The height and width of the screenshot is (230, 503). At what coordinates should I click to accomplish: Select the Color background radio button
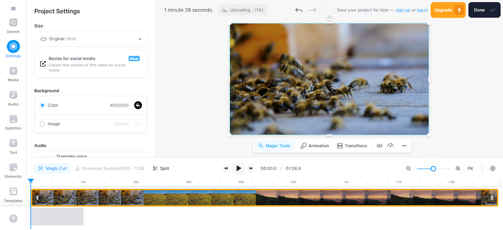pos(42,105)
